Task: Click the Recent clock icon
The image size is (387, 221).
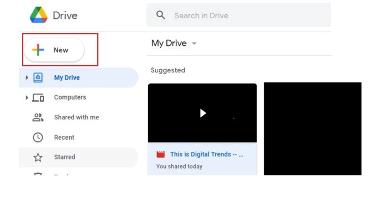Action: click(x=38, y=138)
